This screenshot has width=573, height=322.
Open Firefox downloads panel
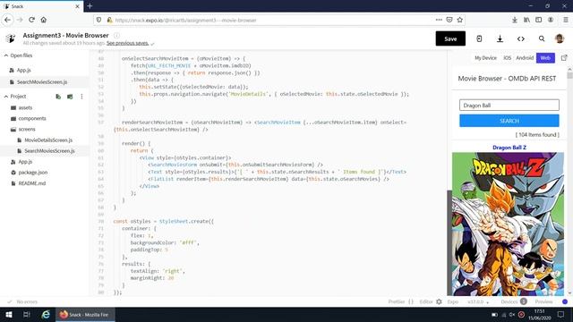(515, 20)
